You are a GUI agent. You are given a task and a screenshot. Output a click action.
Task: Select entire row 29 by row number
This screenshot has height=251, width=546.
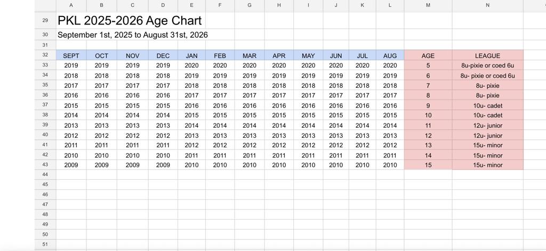click(x=45, y=20)
